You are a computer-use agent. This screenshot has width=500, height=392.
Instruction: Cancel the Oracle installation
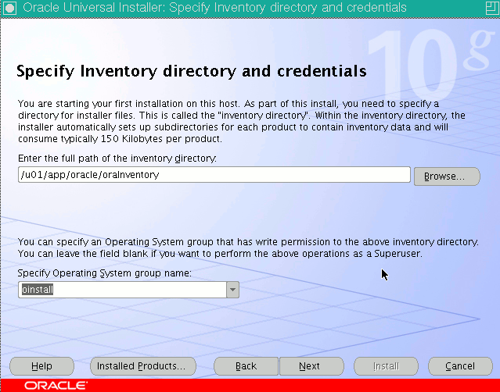(x=460, y=366)
